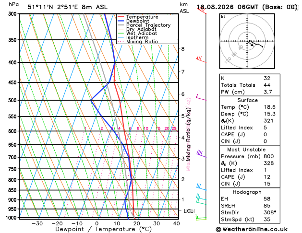Image resolution: width=302 pixels, height=233 pixels.
Task: Click the '850' pressure level label
Action: pyautogui.click(x=13, y=190)
